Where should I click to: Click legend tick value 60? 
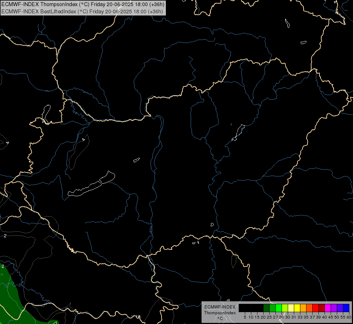point(349,317)
